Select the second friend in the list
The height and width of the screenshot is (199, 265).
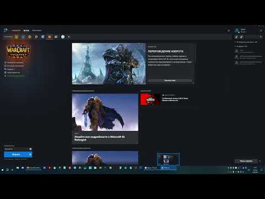coord(248,57)
